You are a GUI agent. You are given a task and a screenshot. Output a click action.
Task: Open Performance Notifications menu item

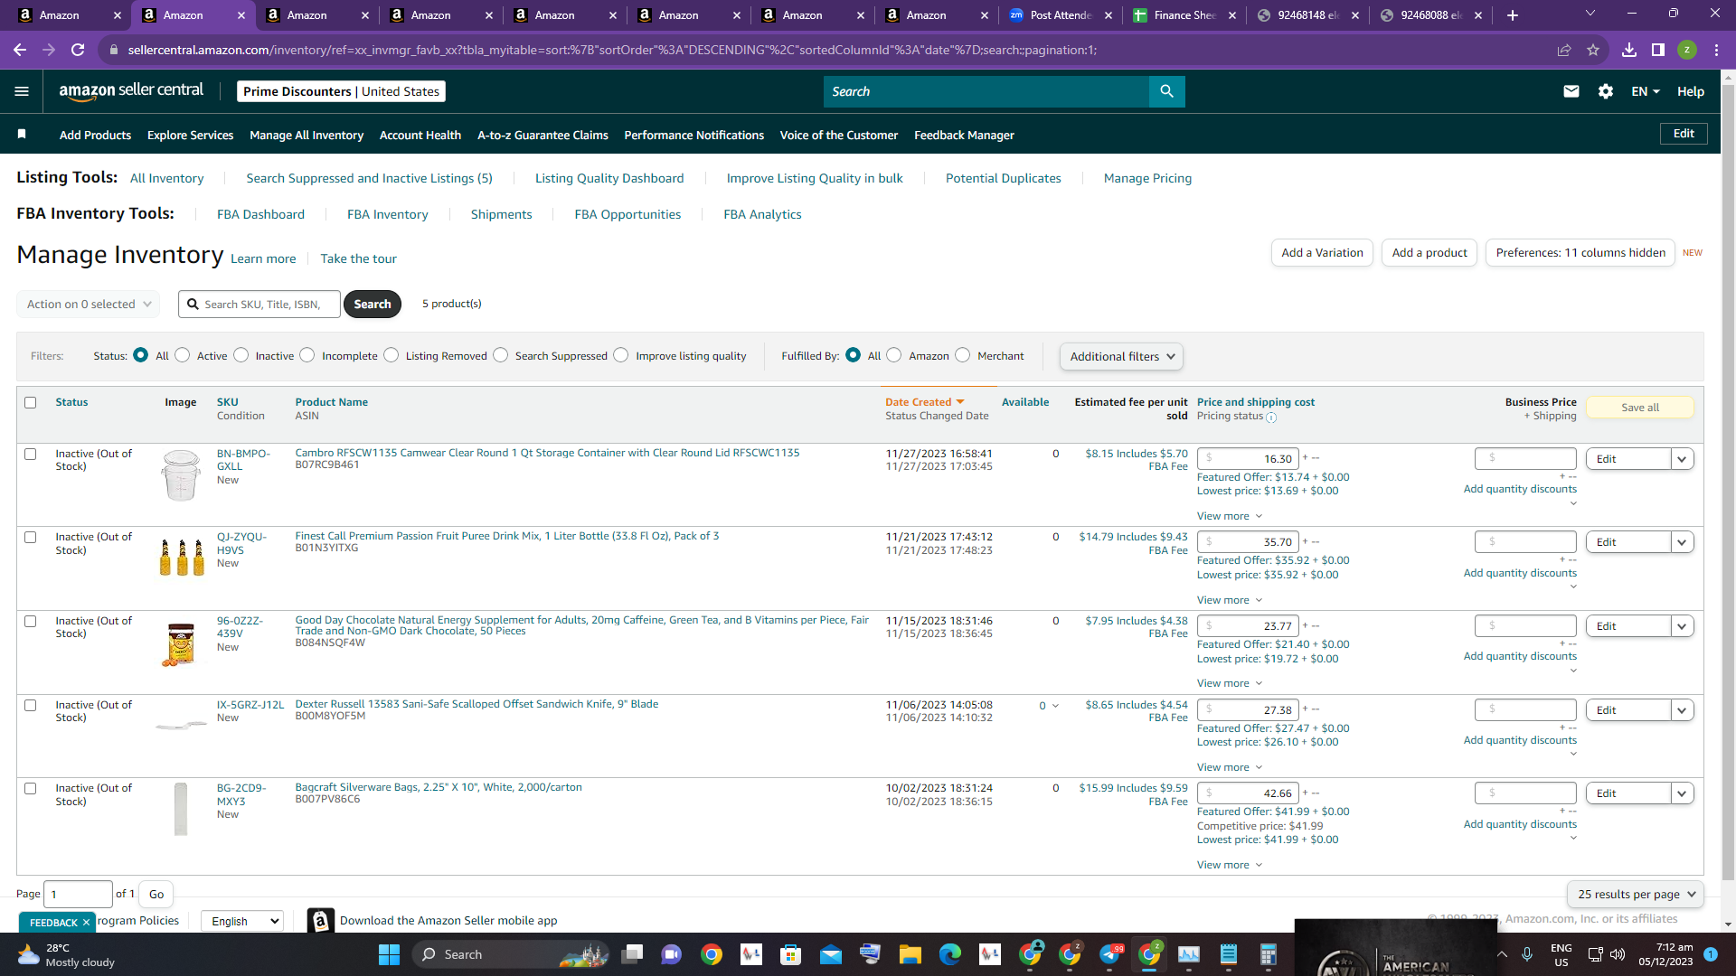tap(694, 135)
